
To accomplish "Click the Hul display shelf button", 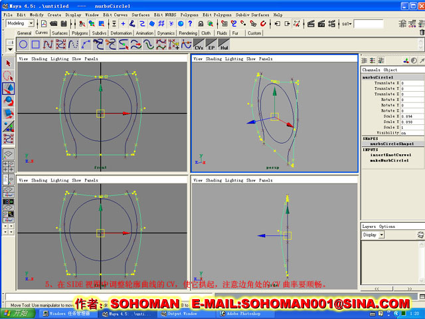I will pos(224,45).
